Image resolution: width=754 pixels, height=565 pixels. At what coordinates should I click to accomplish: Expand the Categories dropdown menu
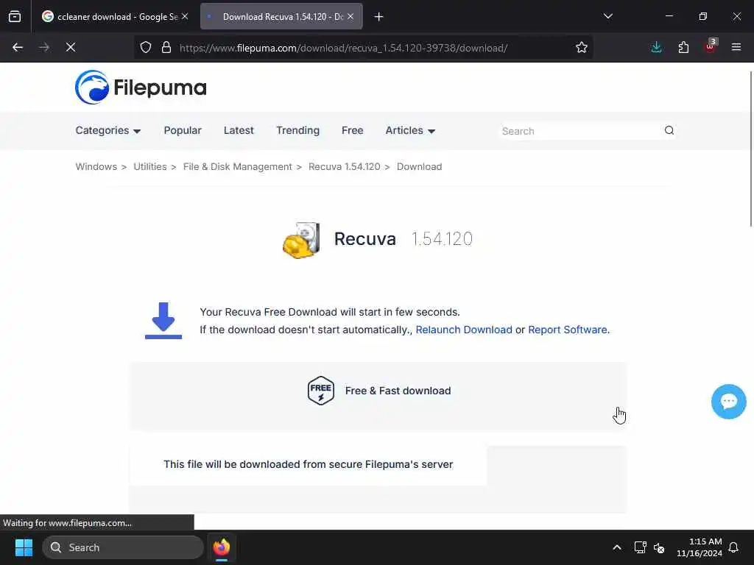(108, 131)
